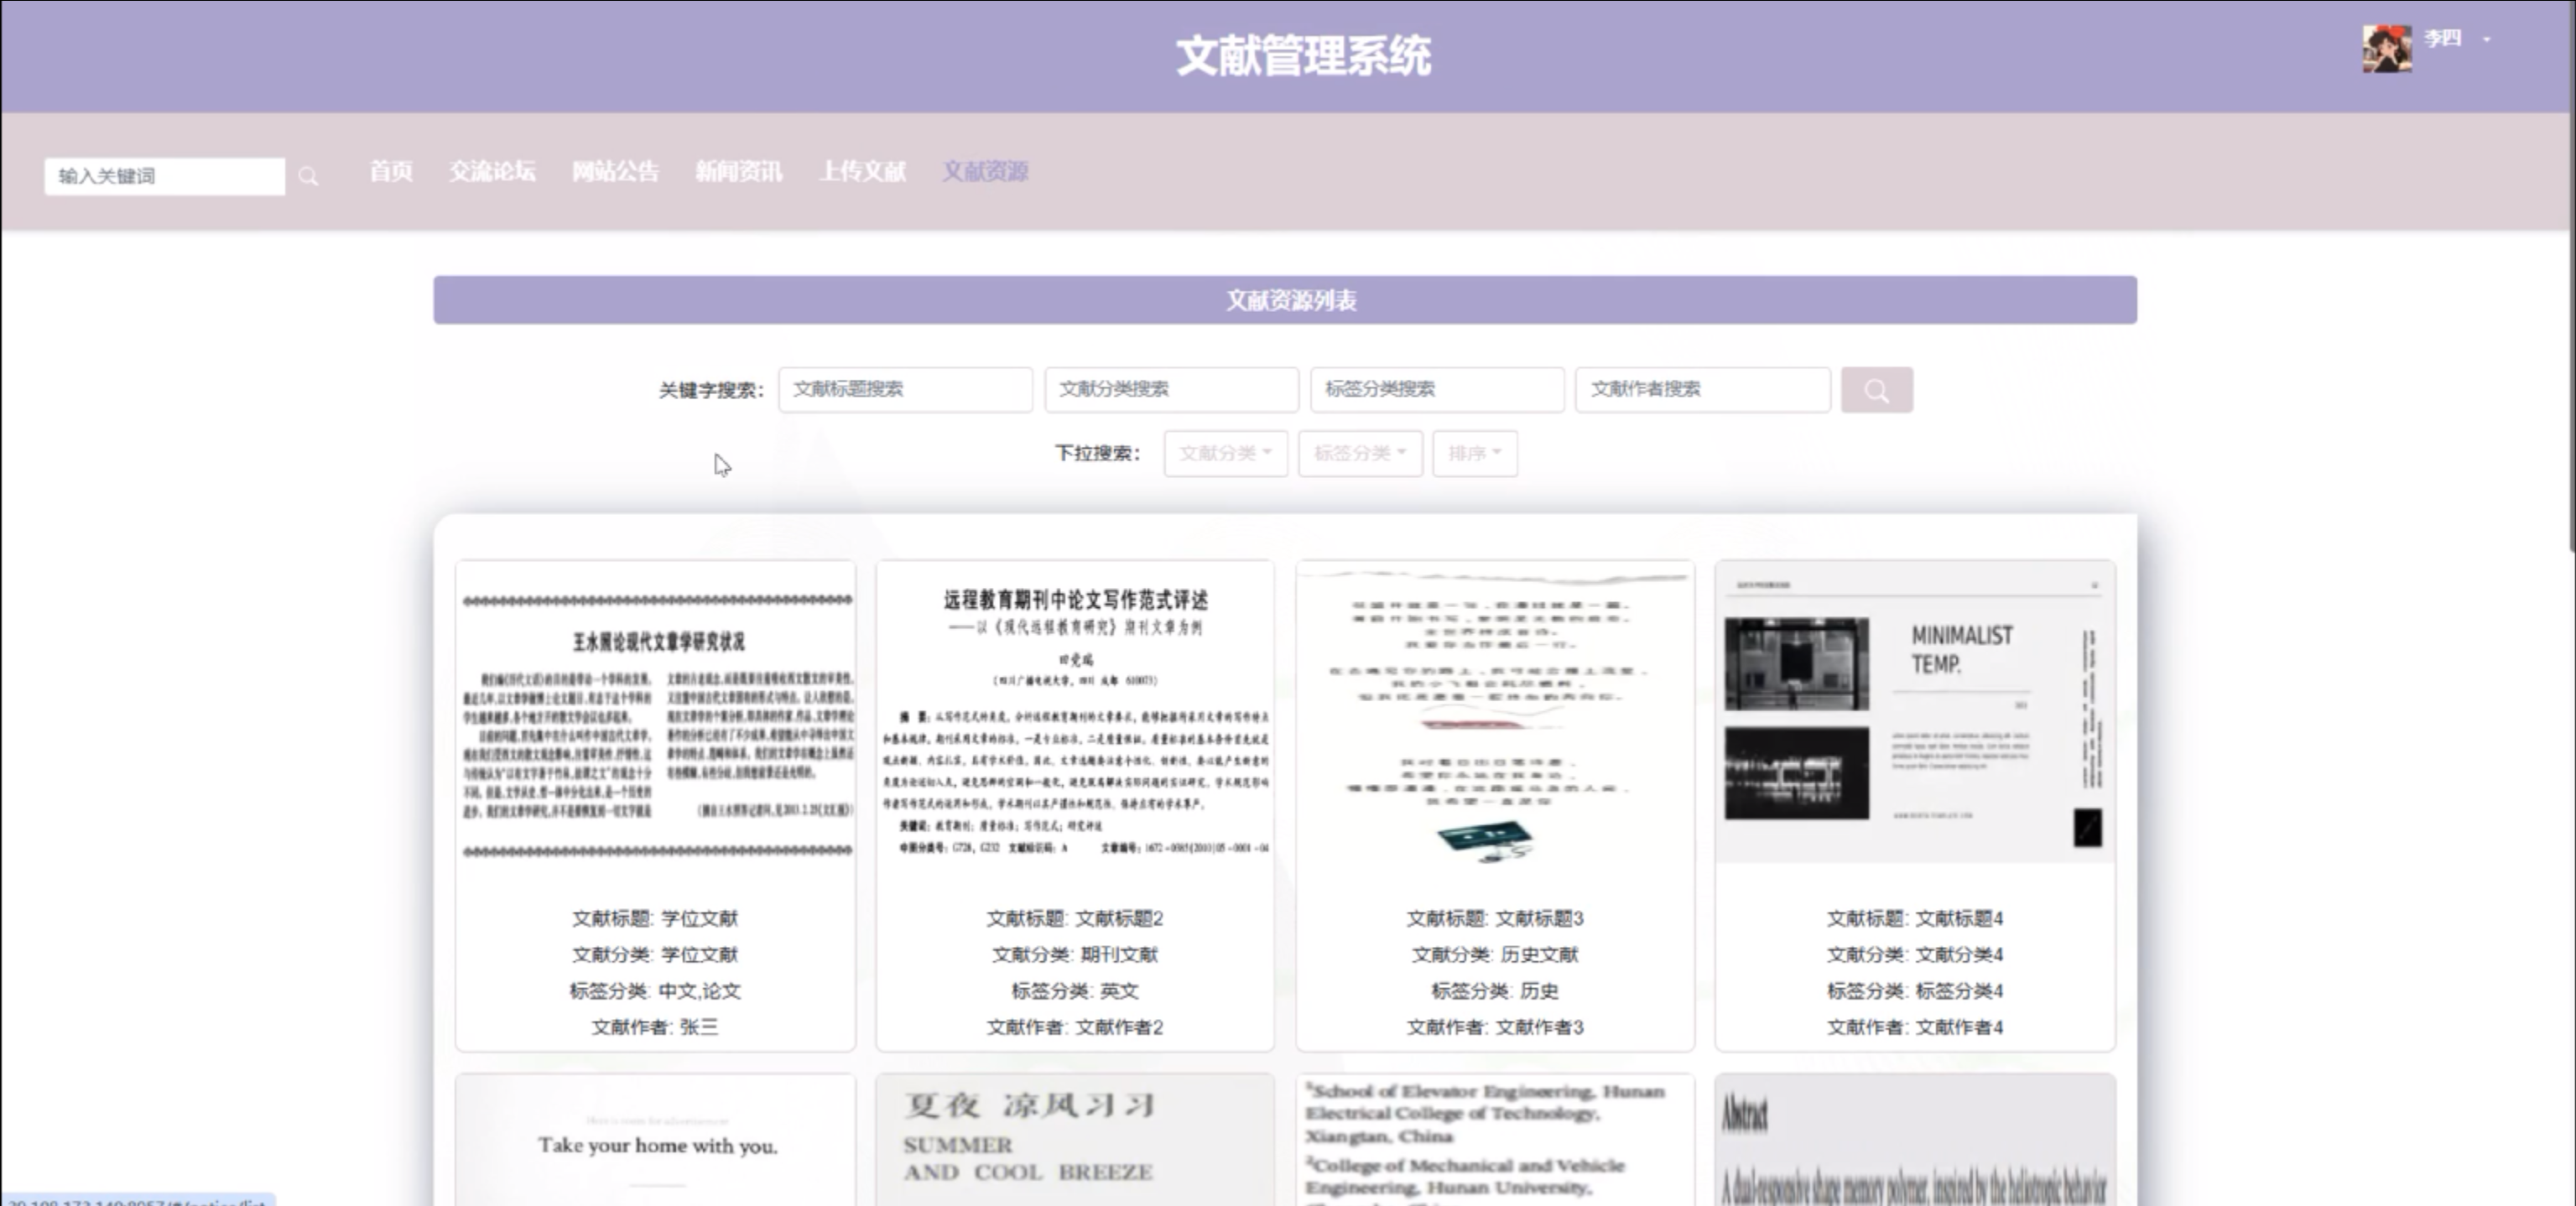
Task: Open 上传文献 navigation link
Action: [x=862, y=172]
